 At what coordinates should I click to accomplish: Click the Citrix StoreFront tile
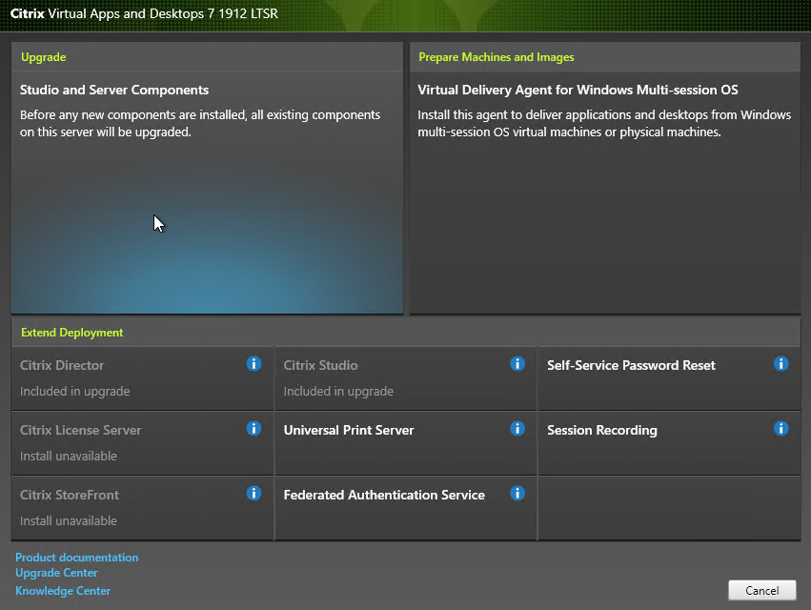(142, 508)
